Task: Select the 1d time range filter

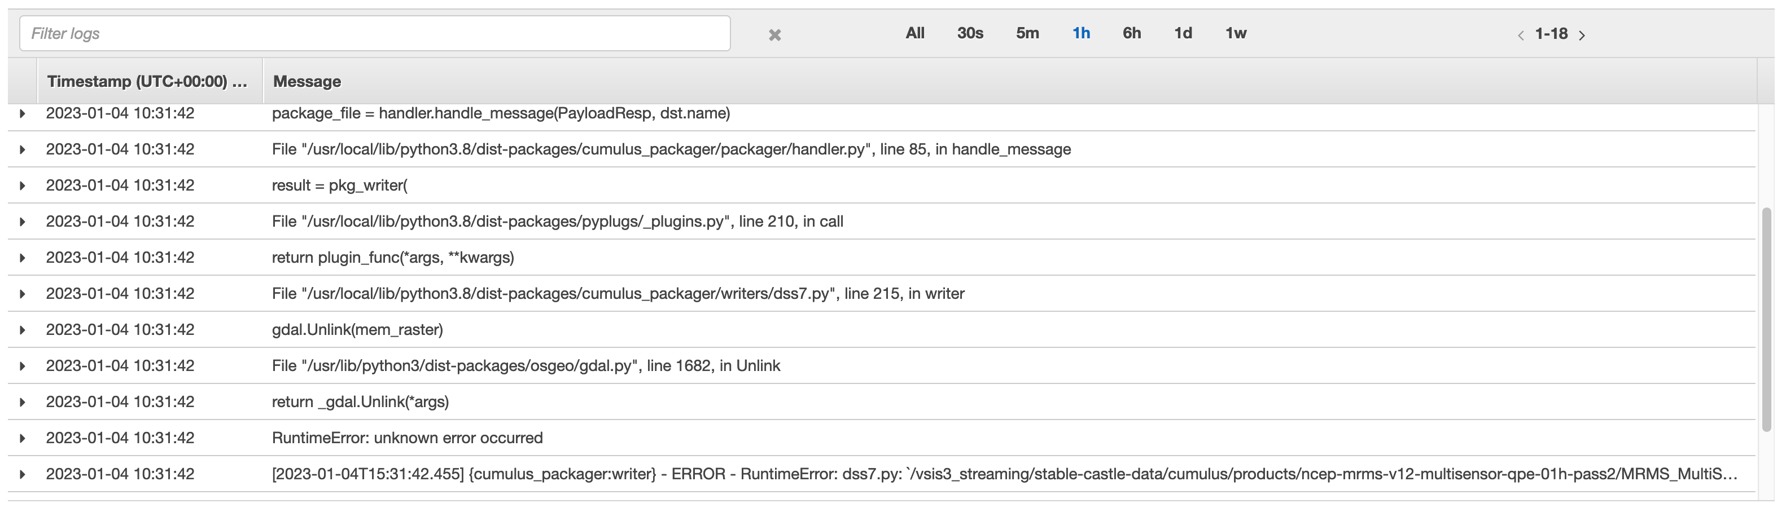Action: click(1183, 33)
